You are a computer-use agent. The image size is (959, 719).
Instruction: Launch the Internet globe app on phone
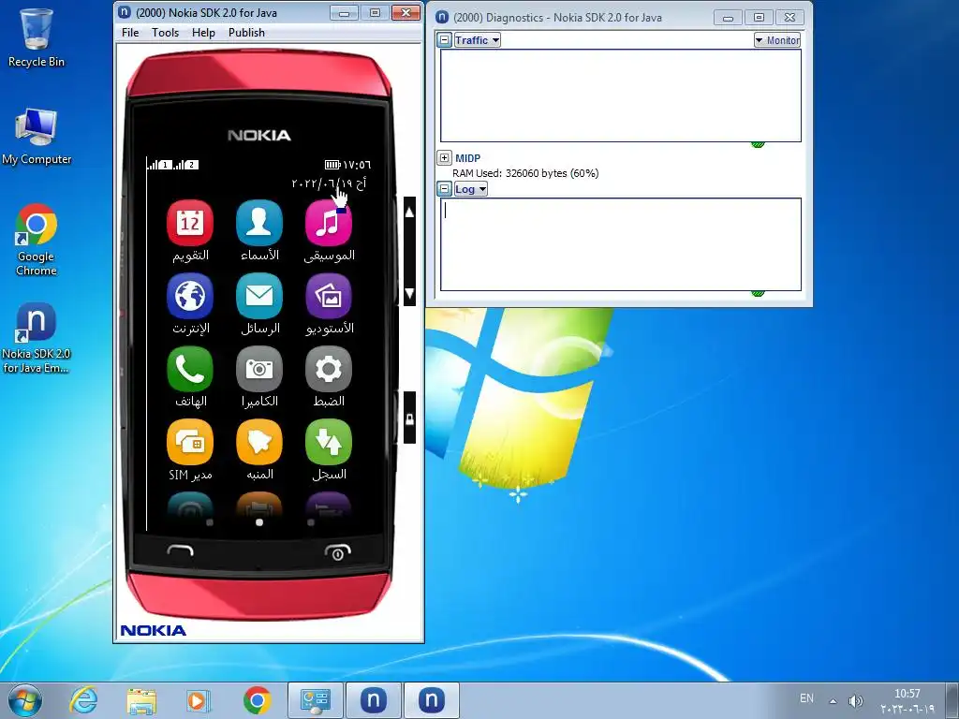(189, 296)
